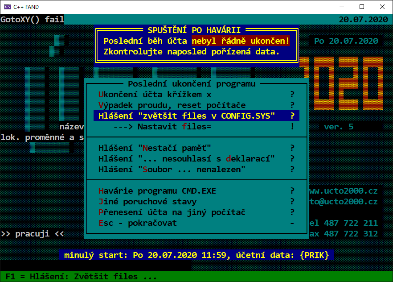Screen dimensions: 393x282
Task: Maximize the C++ FAND window
Action: click(x=362, y=7)
